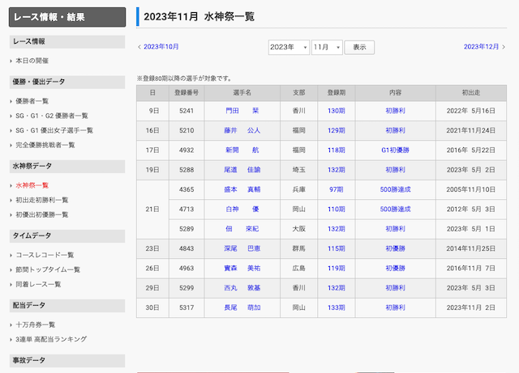Open 初優出初優勝一覧 link
519x373 pixels.
(42, 214)
